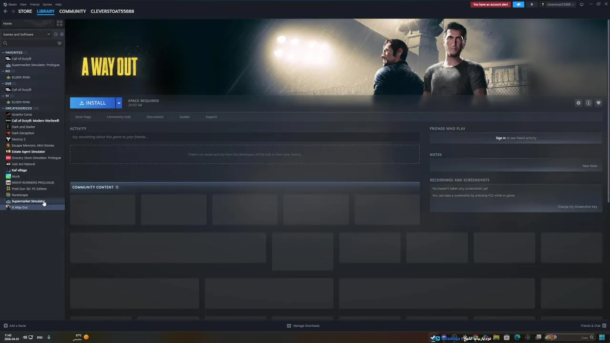The image size is (610, 343).
Task: Open Guides link
Action: (184, 117)
